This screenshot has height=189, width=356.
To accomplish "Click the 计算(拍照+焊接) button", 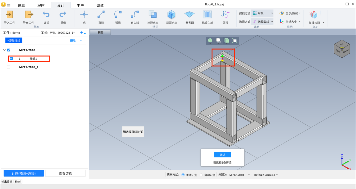I will tap(24, 173).
